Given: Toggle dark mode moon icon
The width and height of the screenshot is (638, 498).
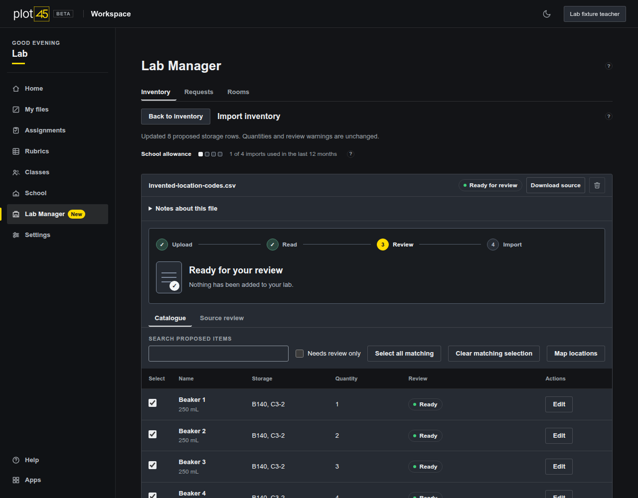Looking at the screenshot, I should 547,14.
